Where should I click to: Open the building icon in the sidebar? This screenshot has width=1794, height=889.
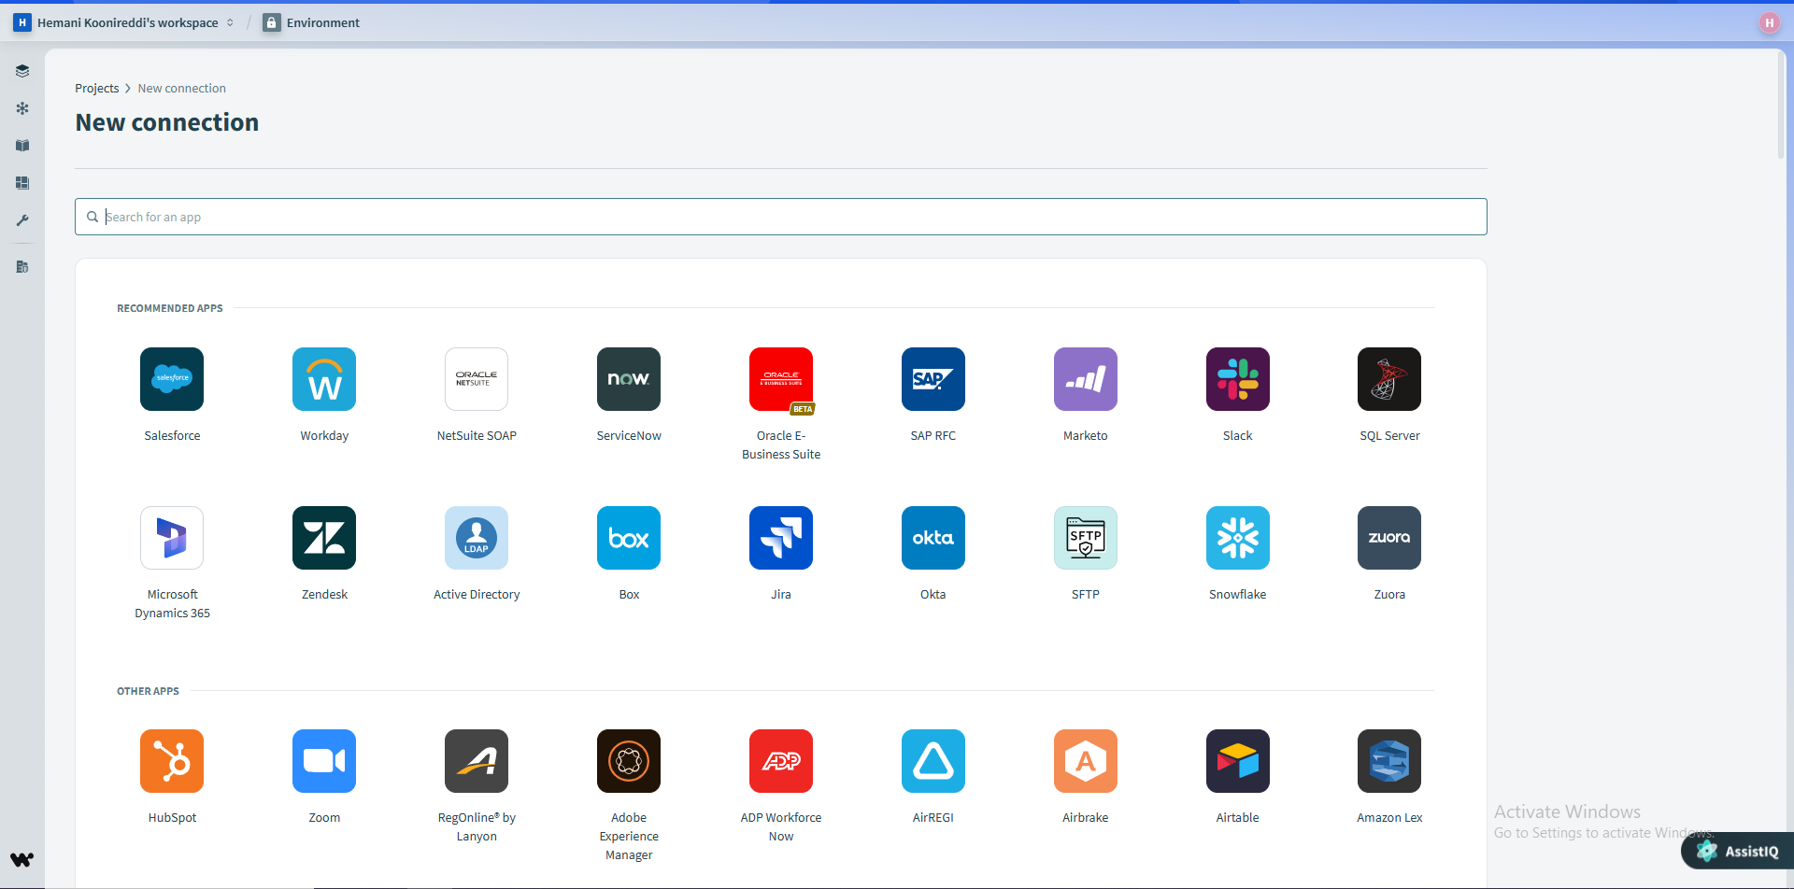pyautogui.click(x=22, y=267)
